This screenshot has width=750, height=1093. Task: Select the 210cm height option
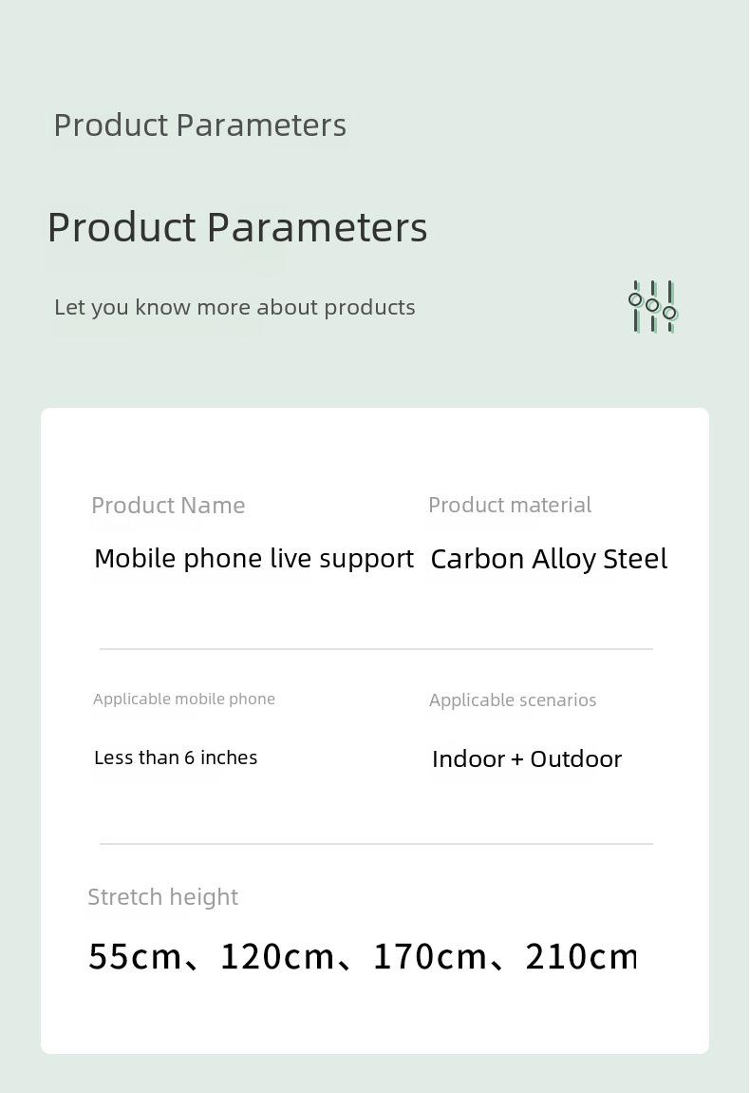(x=581, y=956)
